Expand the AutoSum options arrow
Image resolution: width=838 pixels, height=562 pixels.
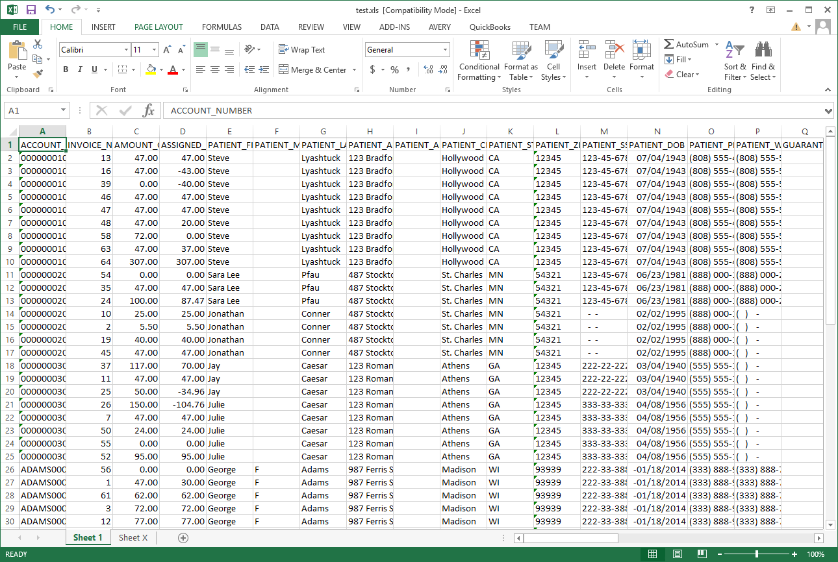click(717, 45)
